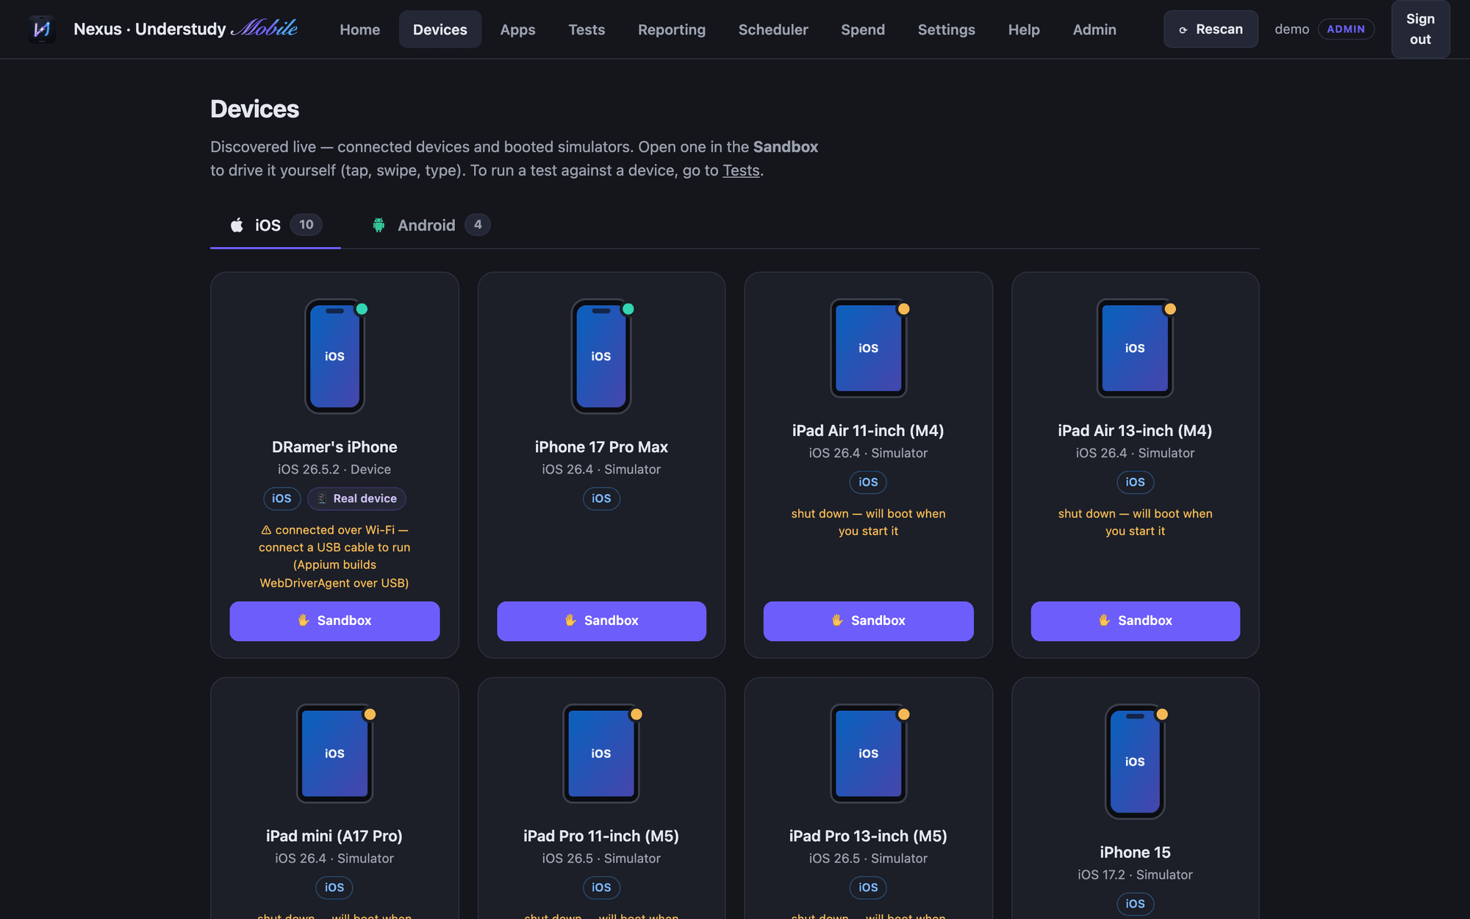
Task: Click the iPad Pro 11-inch (M5) device name
Action: pyautogui.click(x=601, y=836)
